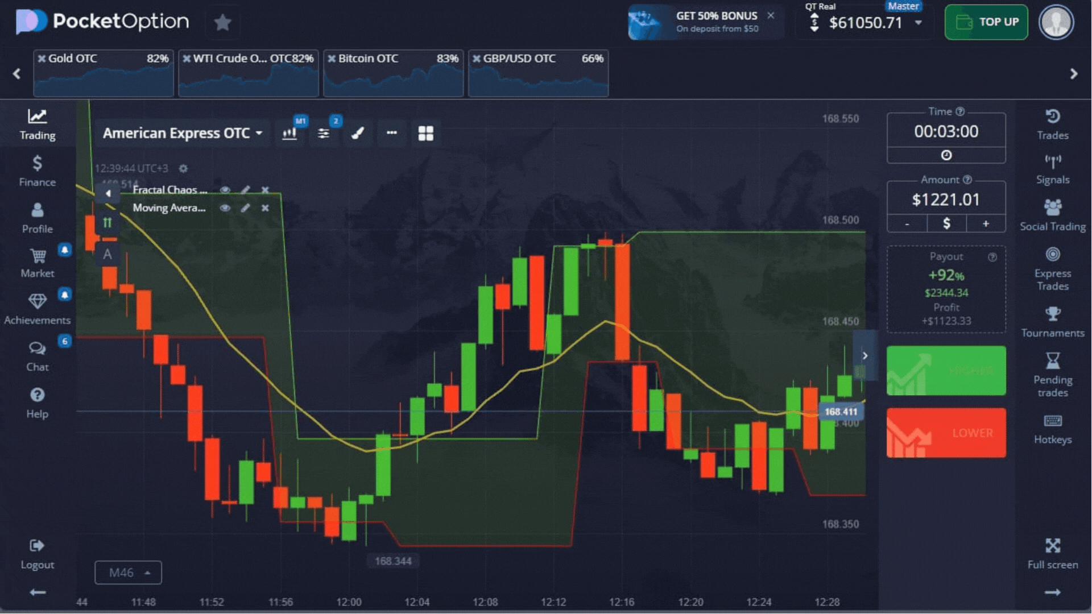
Task: Open the multi-chart grid layout icon
Action: point(425,133)
